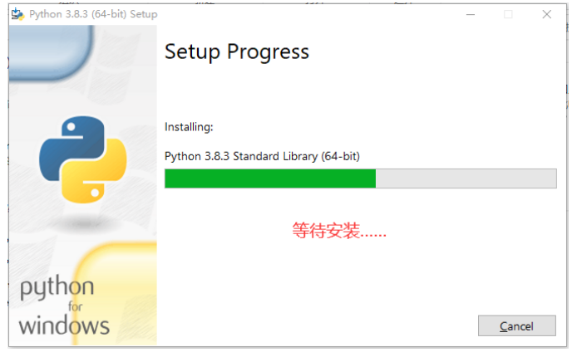Screen dimensions: 572x352
Task: Click the green filled part of progress bar
Action: tap(269, 178)
